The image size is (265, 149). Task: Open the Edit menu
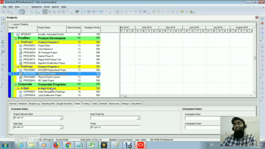10,7
